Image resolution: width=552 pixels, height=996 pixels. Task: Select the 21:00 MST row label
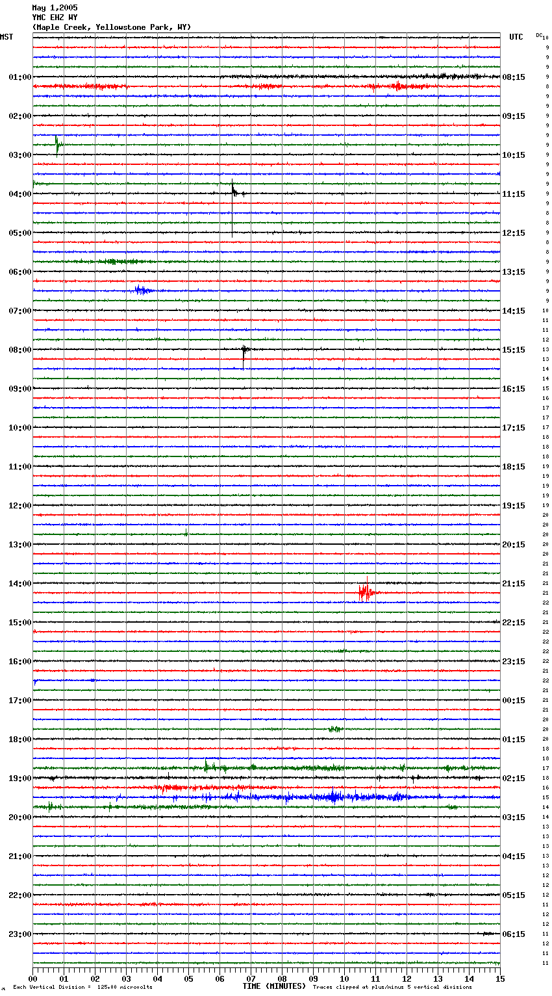(x=20, y=856)
